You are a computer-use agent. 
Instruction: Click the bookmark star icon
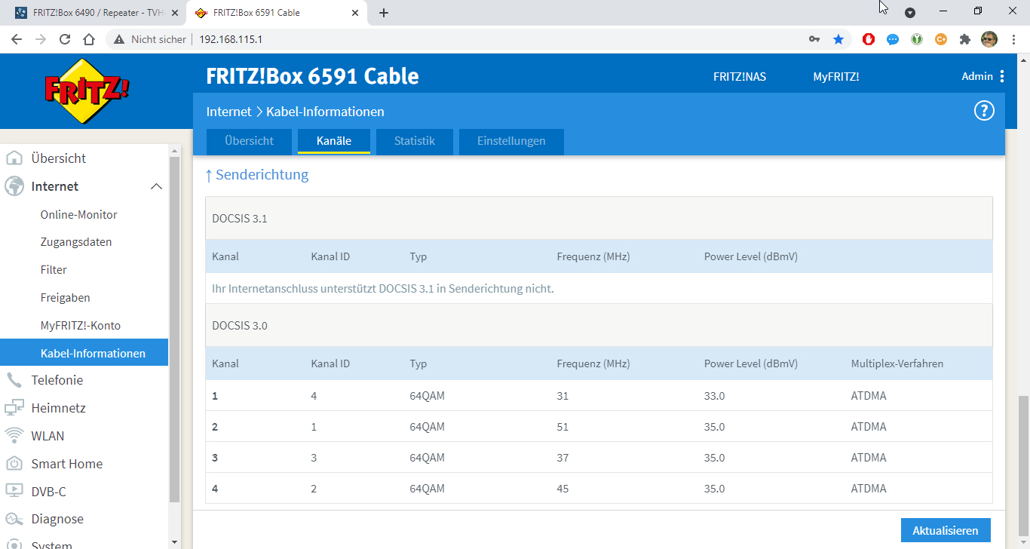pyautogui.click(x=838, y=39)
